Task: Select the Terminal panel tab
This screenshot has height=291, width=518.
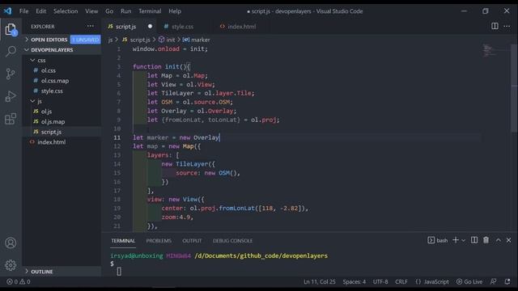Action: [123, 241]
